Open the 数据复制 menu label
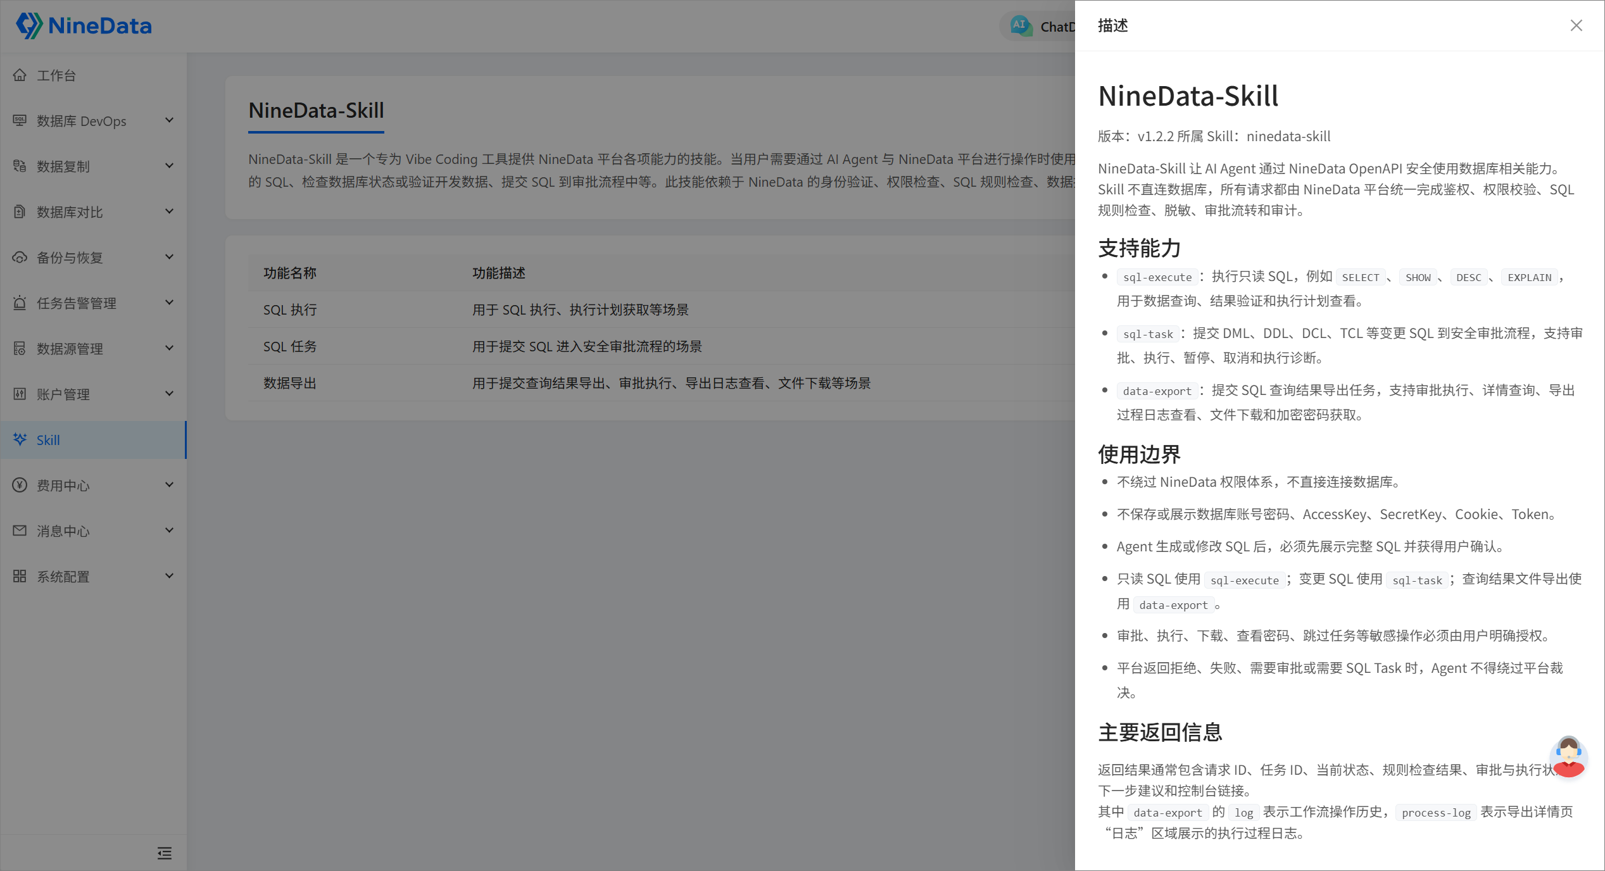 tap(63, 166)
